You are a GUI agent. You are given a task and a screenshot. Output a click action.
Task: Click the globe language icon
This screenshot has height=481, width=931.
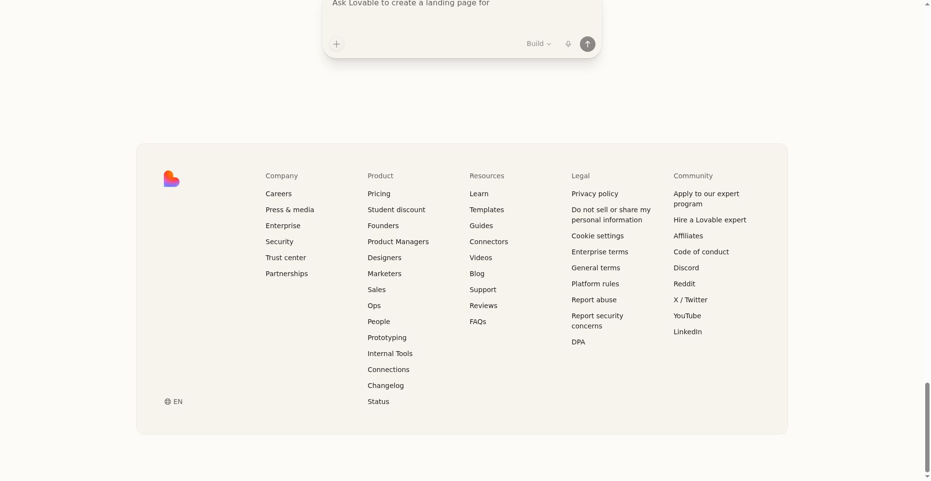click(168, 402)
